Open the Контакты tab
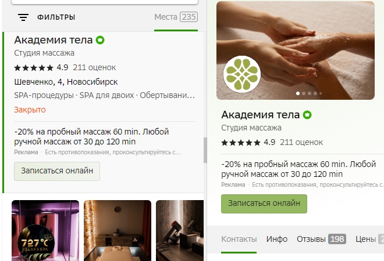Viewport: 384px width, 261px height. (239, 239)
